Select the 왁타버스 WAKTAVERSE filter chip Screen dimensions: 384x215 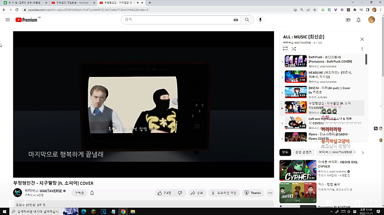(x=337, y=152)
